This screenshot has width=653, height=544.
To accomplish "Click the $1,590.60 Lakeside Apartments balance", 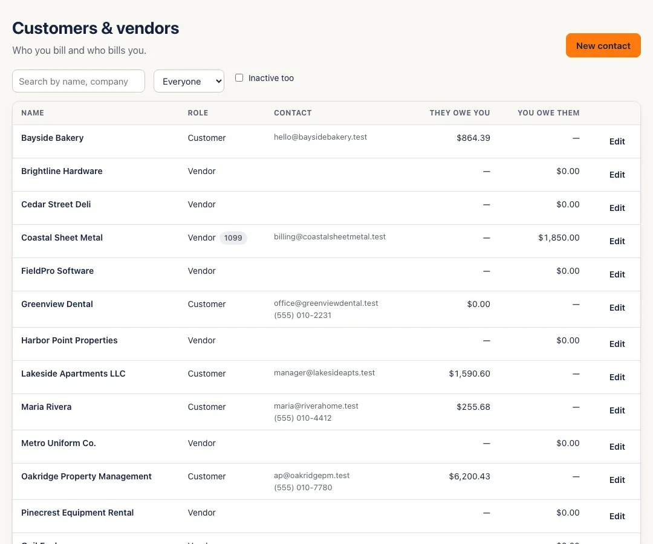I will pos(469,374).
